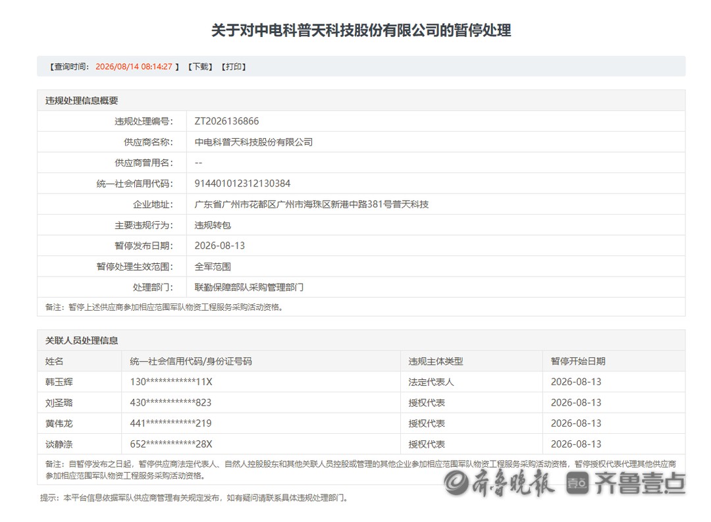The height and width of the screenshot is (522, 711).
Task: Click the 打印 print link
Action: point(234,66)
